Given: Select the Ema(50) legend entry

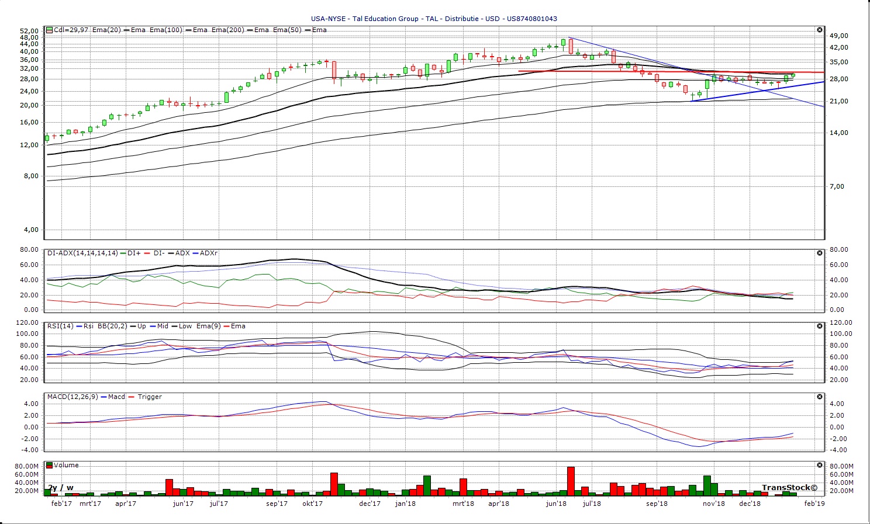Looking at the screenshot, I should pyautogui.click(x=287, y=30).
